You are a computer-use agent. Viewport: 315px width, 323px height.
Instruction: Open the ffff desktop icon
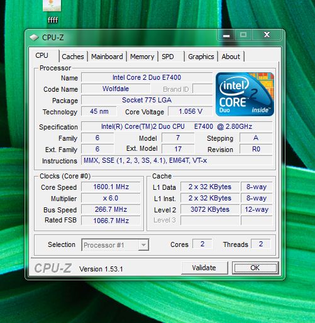[52, 11]
